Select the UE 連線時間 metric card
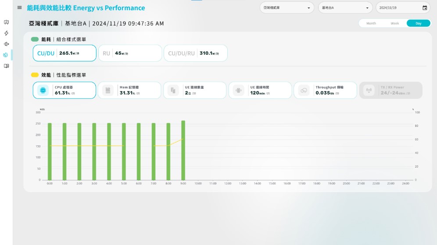 pos(260,91)
